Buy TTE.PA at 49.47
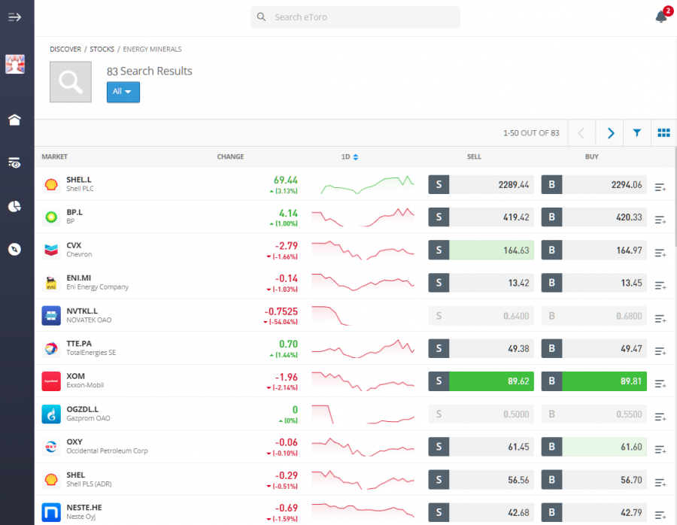This screenshot has width=677, height=525. click(594, 348)
